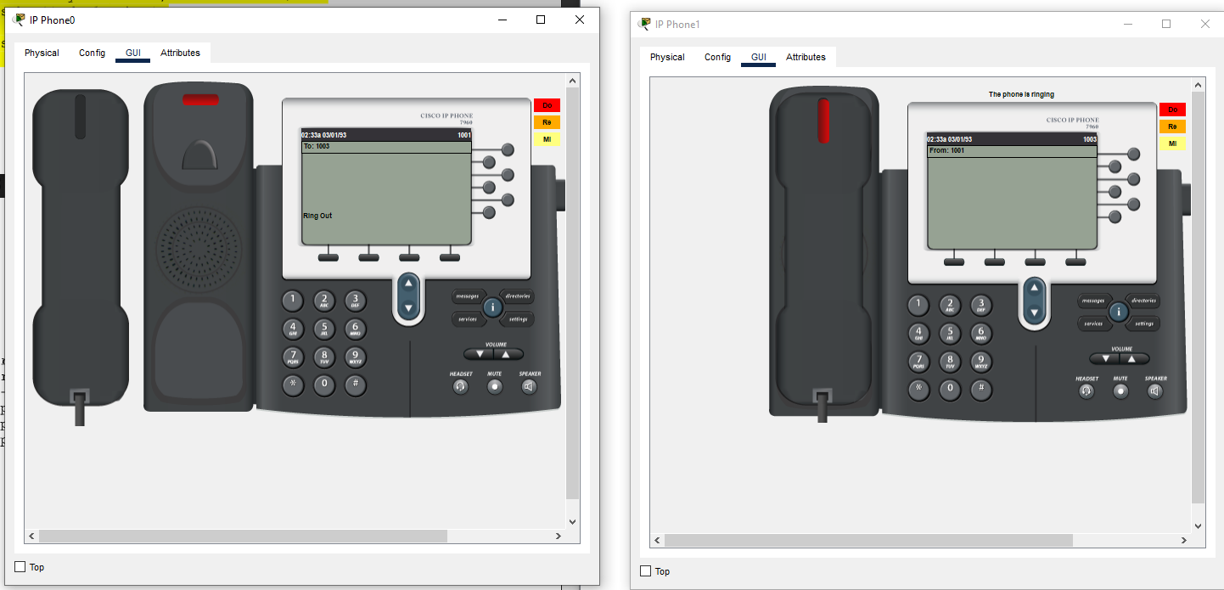Tap the pound key on IP Phone1

[x=980, y=389]
